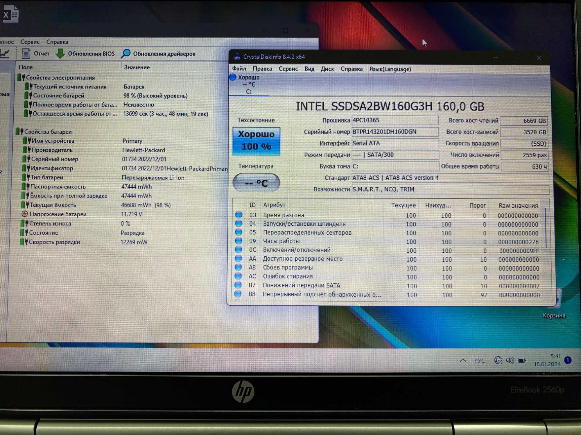The height and width of the screenshot is (435, 581).
Task: Click the battery icon in the system tray
Action: pyautogui.click(x=522, y=360)
